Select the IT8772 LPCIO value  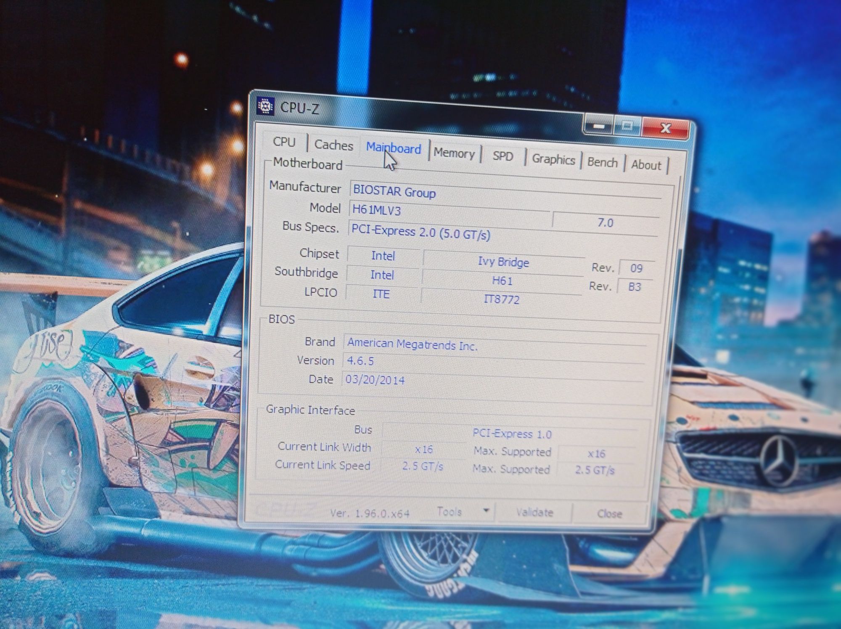pyautogui.click(x=501, y=299)
